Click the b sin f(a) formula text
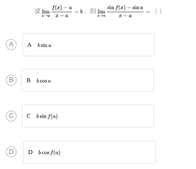This screenshot has width=196, height=169. point(47,116)
